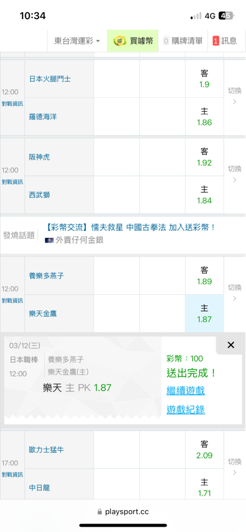Select 客 1.89 odds for 養樂多燕子
This screenshot has height=532, width=246.
tap(204, 276)
